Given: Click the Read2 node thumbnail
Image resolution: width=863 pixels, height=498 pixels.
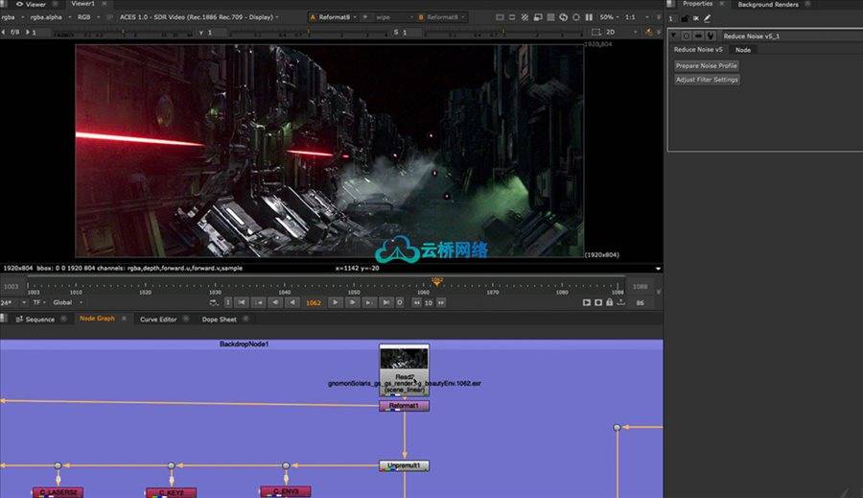Looking at the screenshot, I should point(404,360).
